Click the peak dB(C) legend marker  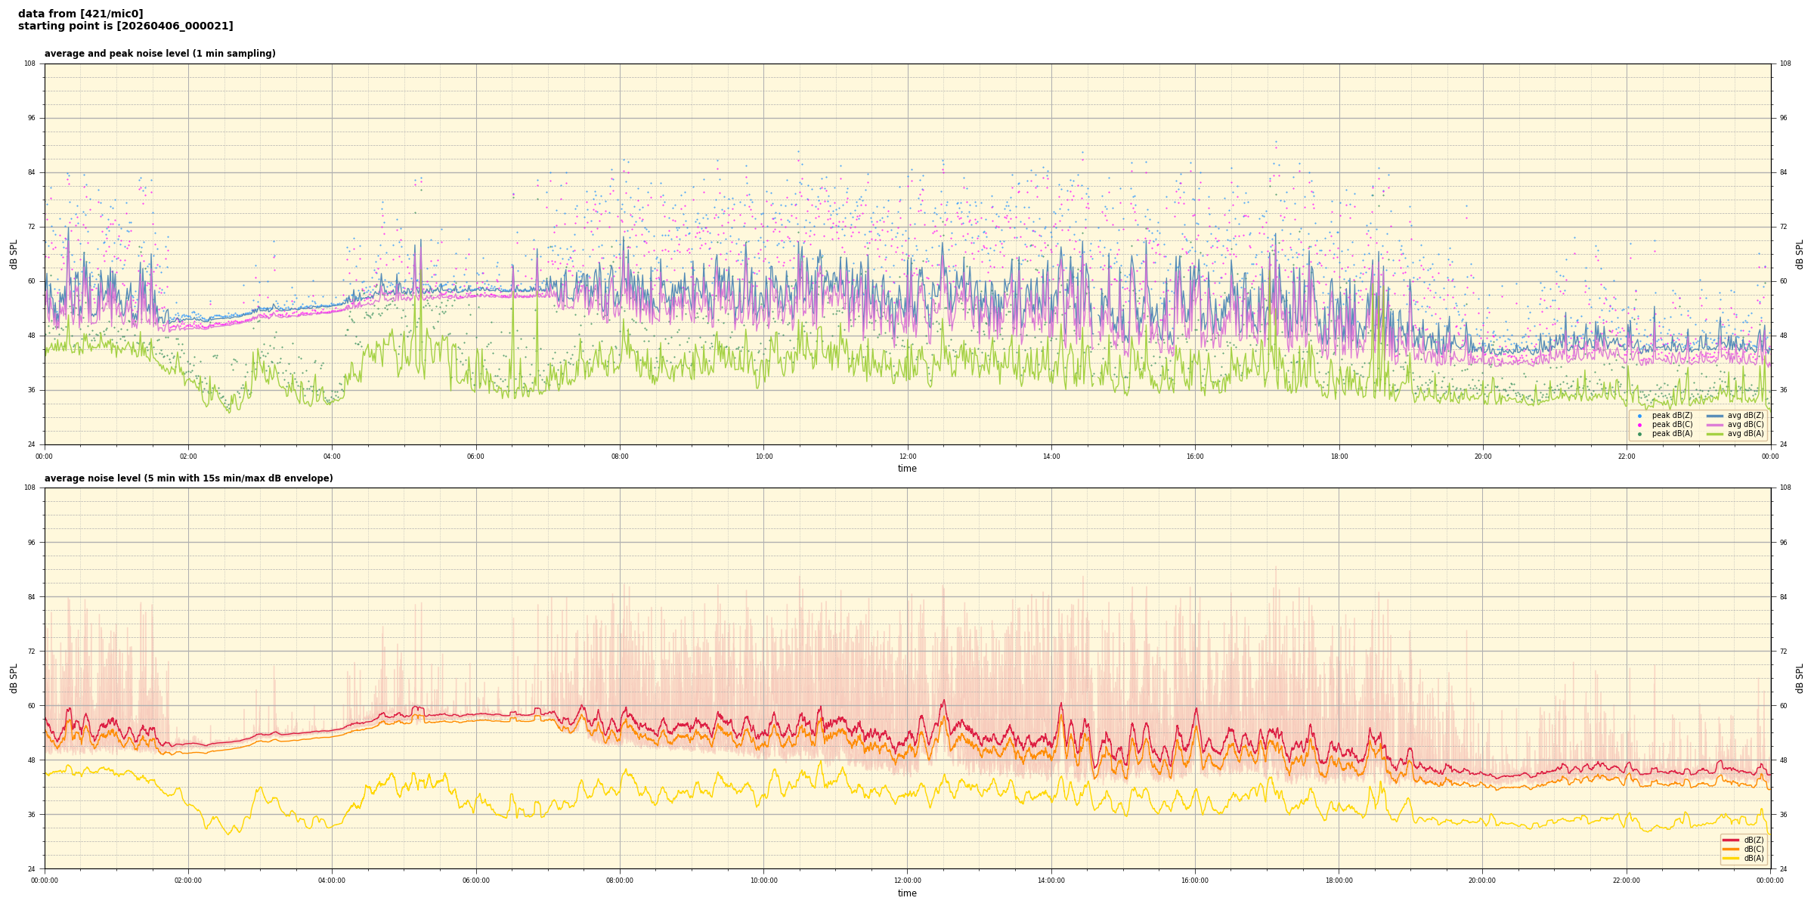(x=1639, y=425)
